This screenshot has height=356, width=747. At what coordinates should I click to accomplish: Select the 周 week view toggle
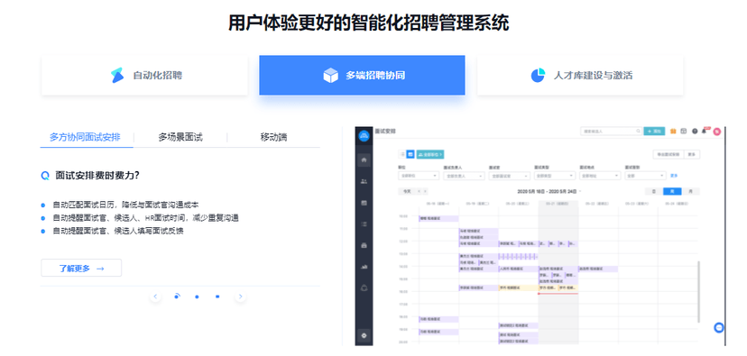672,191
